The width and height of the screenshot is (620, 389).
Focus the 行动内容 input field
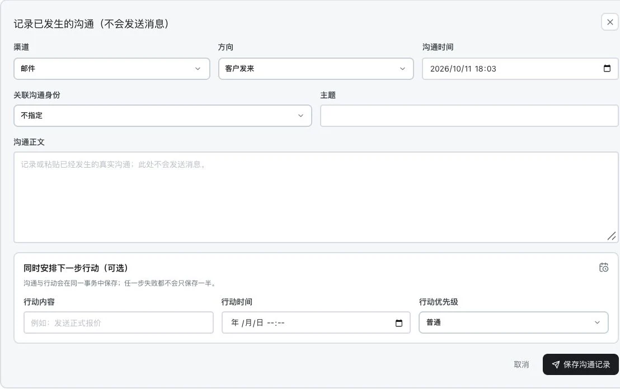119,322
